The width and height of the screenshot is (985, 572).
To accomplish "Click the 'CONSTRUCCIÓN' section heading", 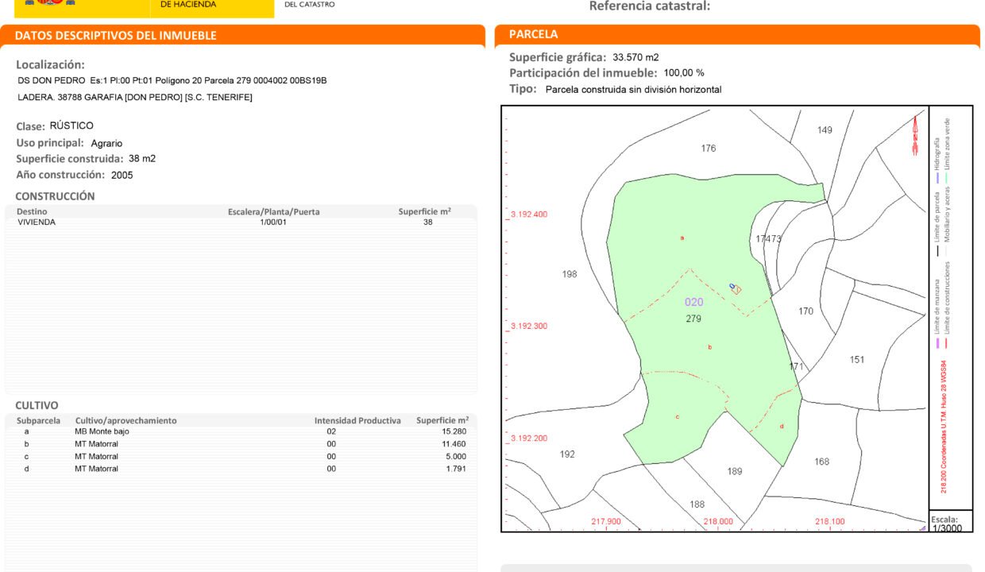I will click(x=55, y=196).
